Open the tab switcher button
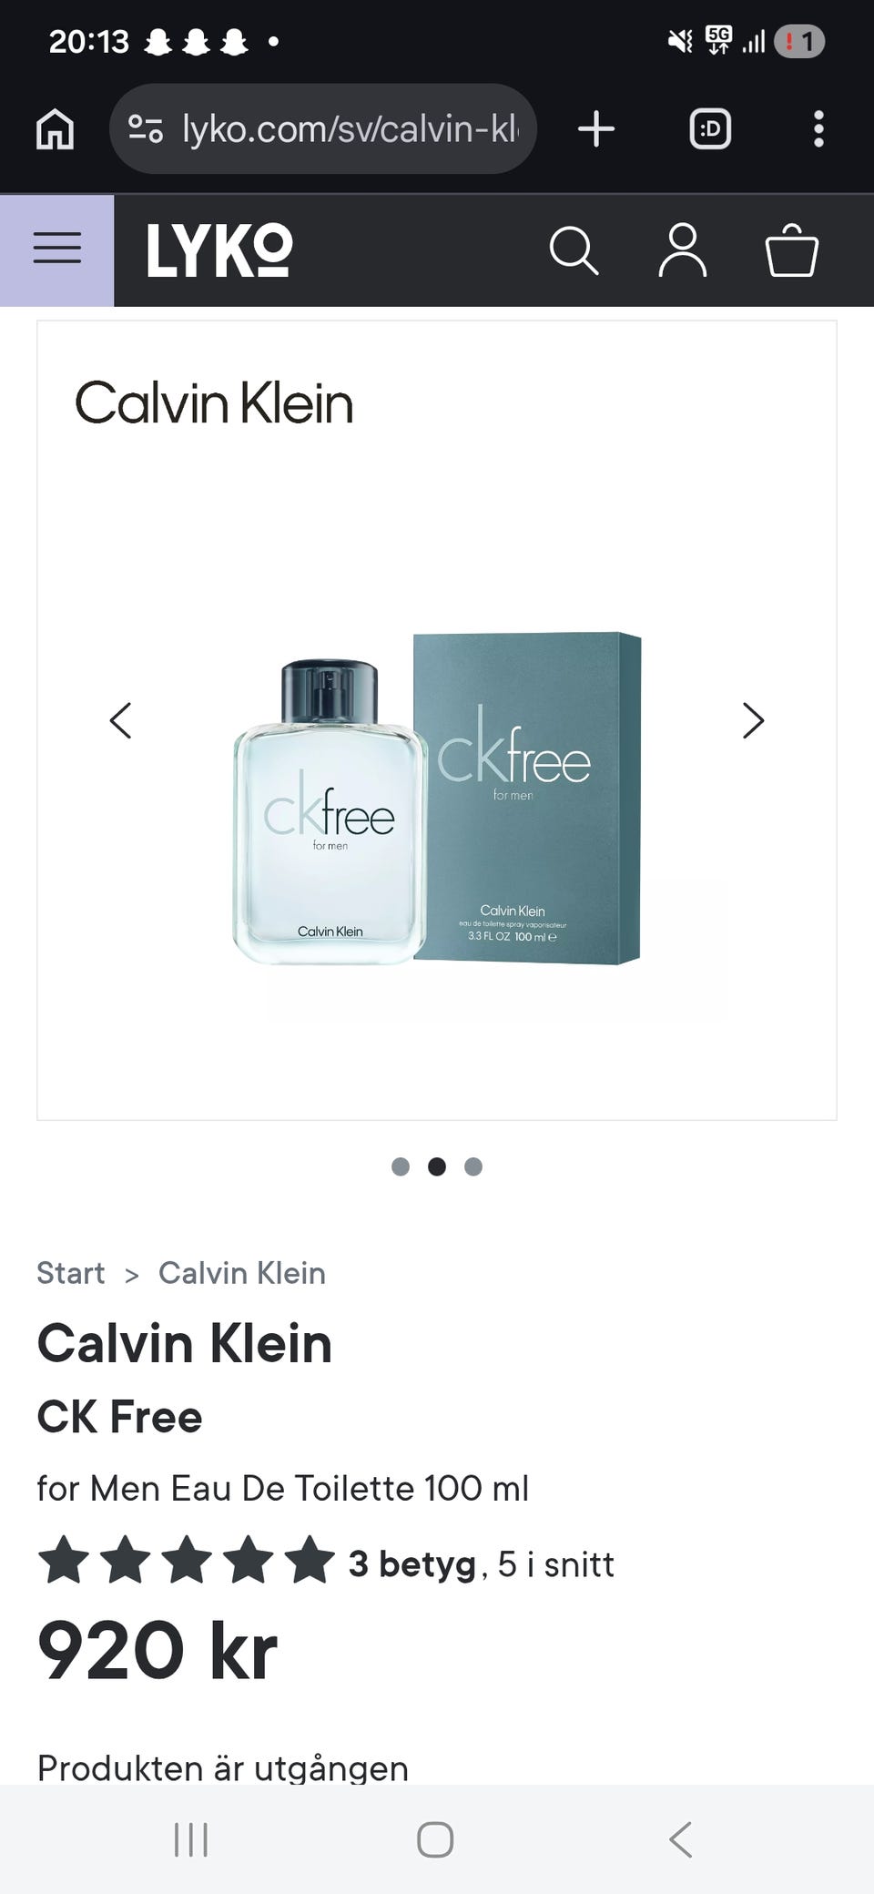This screenshot has height=1894, width=874. coord(710,129)
